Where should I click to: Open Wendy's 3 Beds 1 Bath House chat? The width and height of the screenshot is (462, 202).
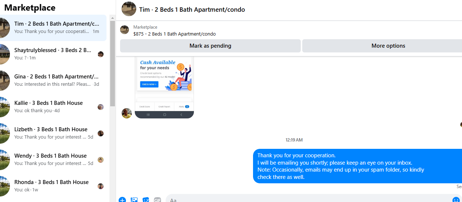(x=53, y=160)
